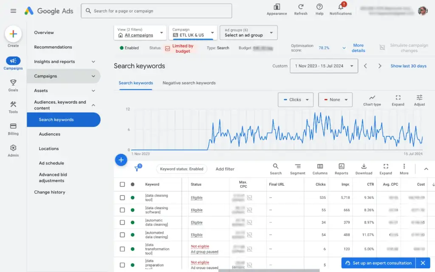Screen dimensions: 435x272
Task: Open the Tools icon in sidebar
Action: coord(13,105)
